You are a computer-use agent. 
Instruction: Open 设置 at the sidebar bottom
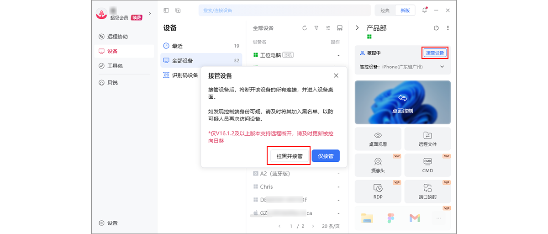click(x=109, y=223)
